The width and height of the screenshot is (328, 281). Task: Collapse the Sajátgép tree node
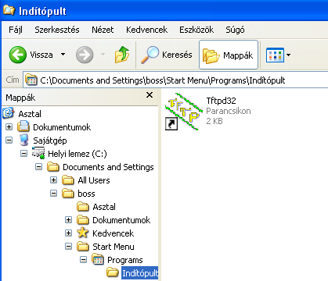point(9,140)
